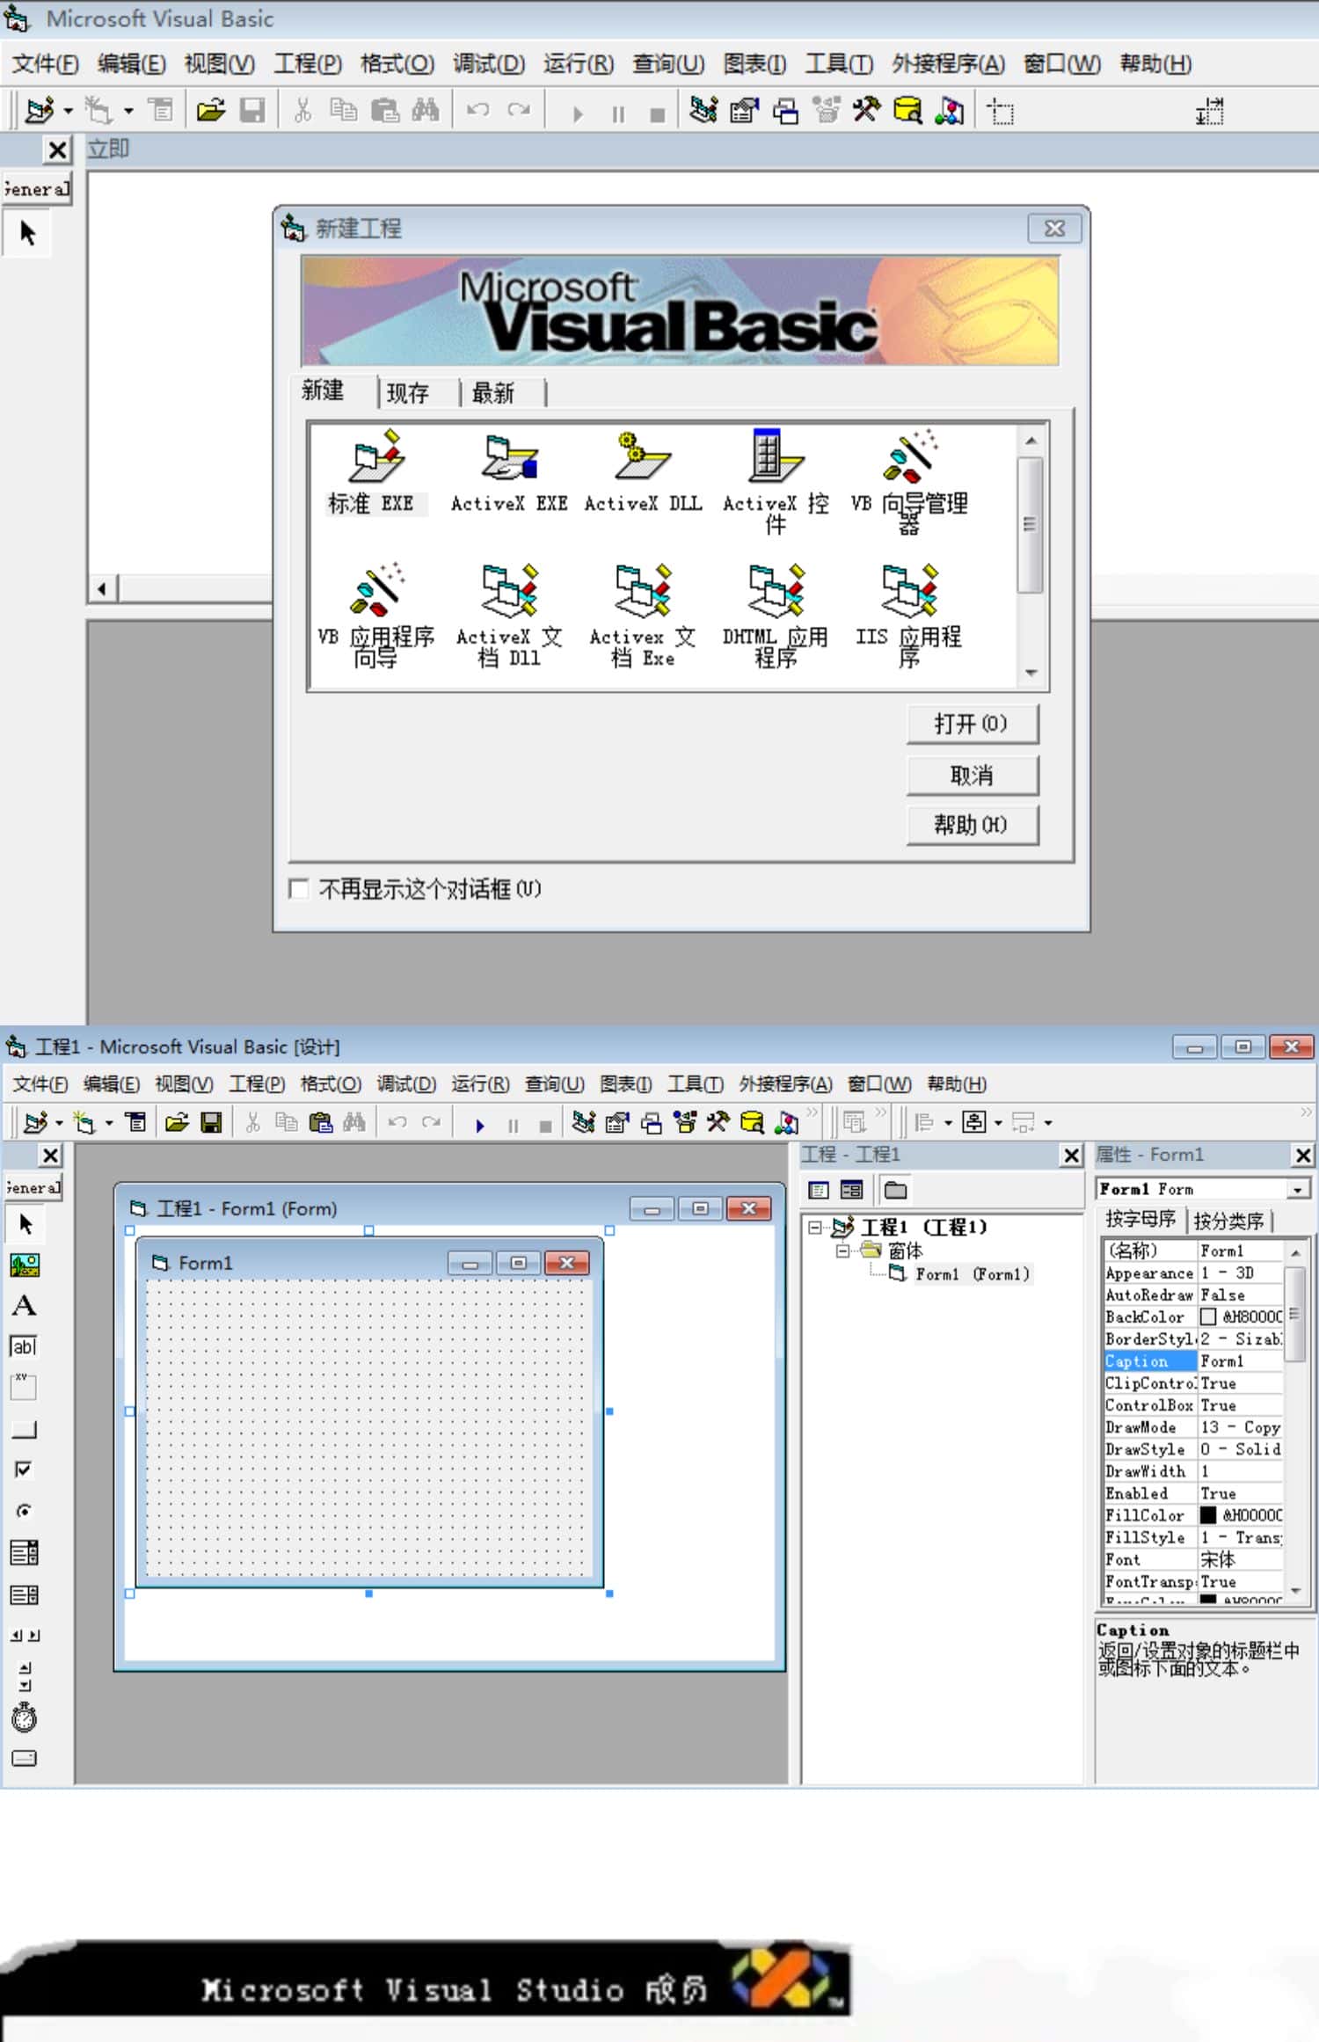Select the DrawMode property row
Screen dimensions: 1319x2042
[x=1193, y=1427]
